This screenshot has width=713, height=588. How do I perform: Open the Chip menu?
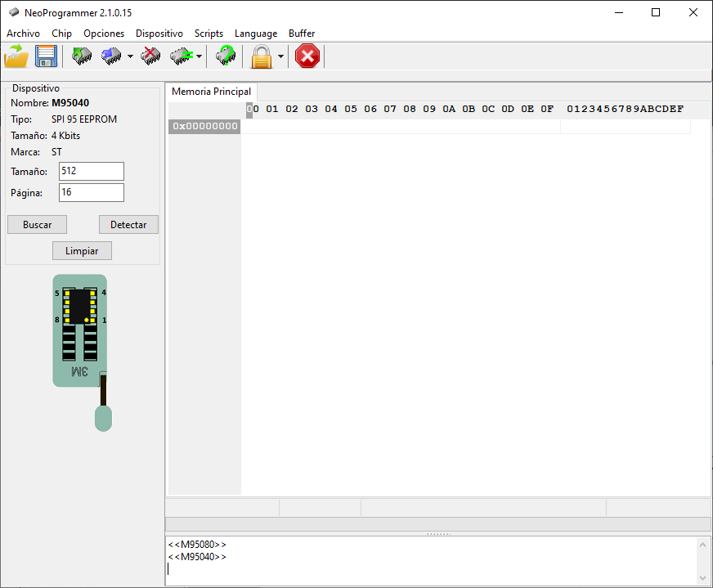[x=61, y=34]
